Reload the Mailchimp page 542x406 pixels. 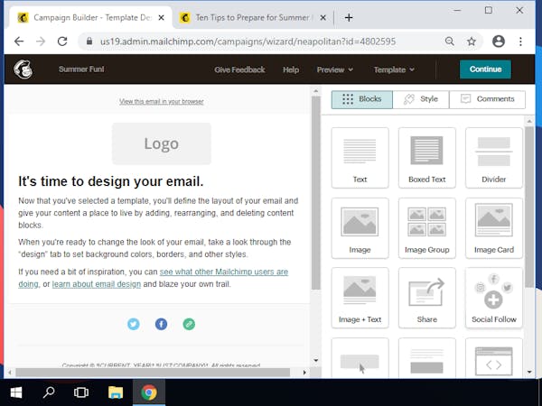[x=62, y=42]
